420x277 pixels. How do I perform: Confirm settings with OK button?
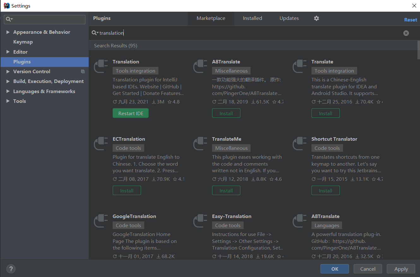click(x=335, y=269)
